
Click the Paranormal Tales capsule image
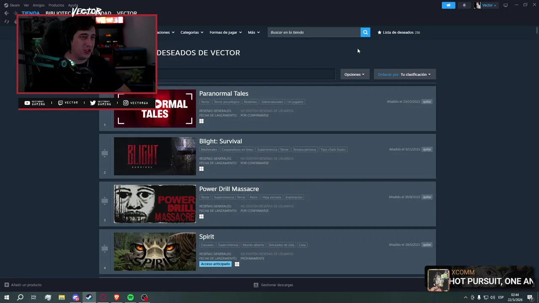click(155, 109)
